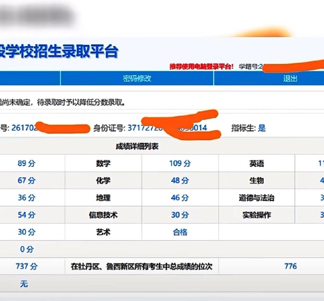Click the 54 分 score cell
Viewport: 324px width, 301px height.
coord(26,215)
